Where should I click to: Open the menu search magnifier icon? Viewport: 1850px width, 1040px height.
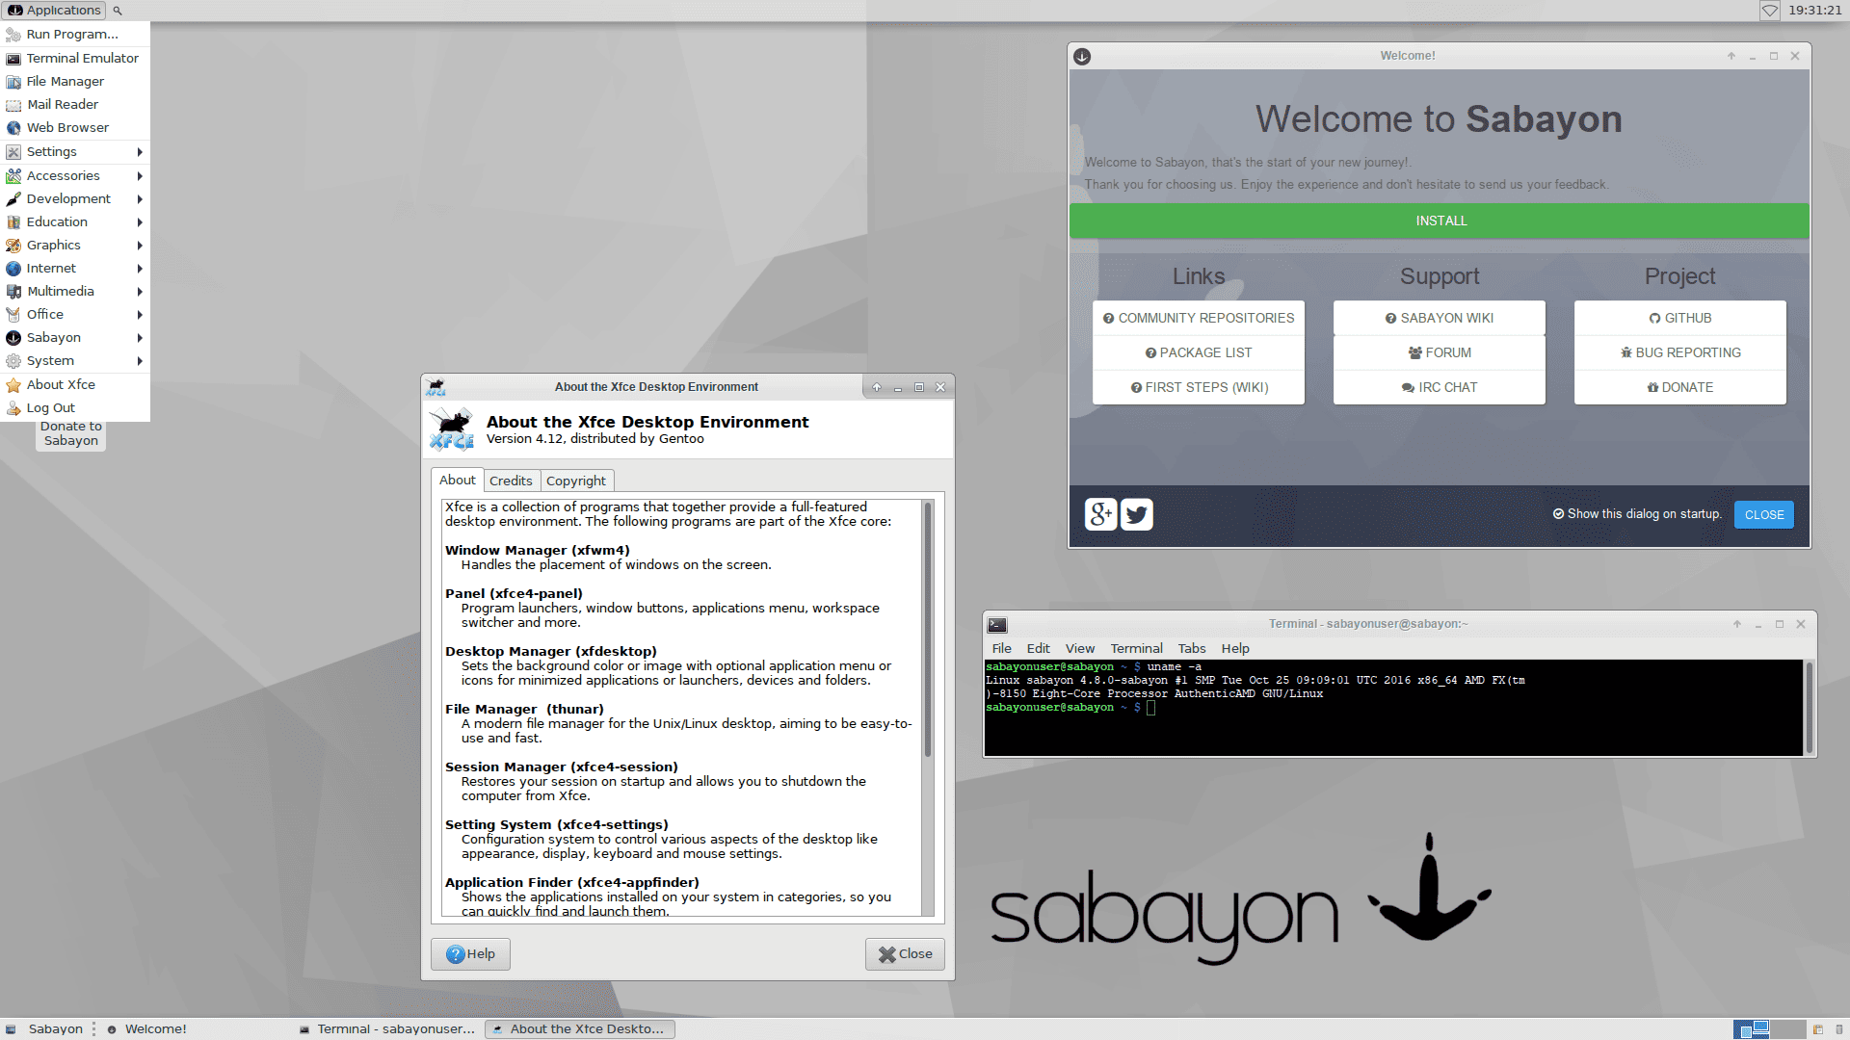click(118, 11)
